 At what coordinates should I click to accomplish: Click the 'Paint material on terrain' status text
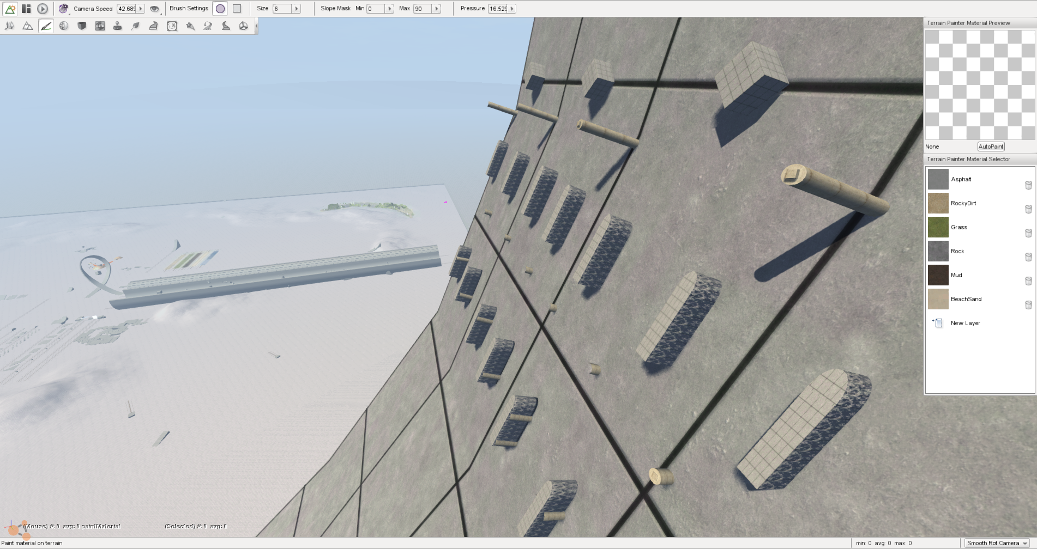pos(32,543)
